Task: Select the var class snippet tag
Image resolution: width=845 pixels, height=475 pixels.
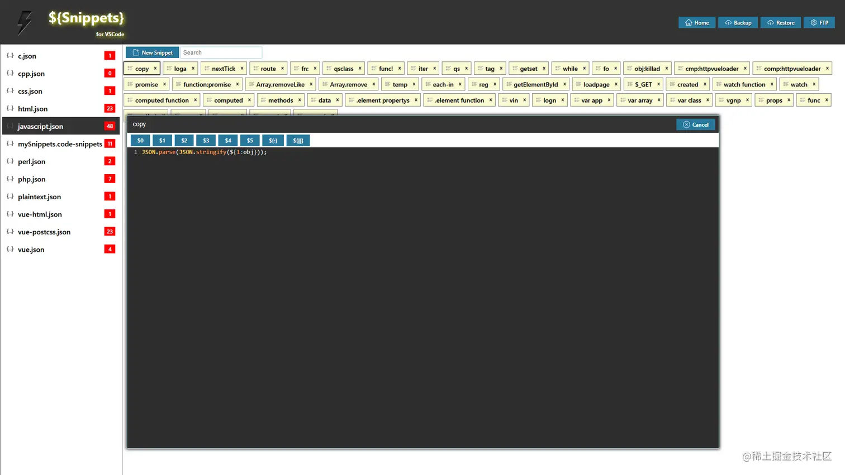Action: [689, 100]
